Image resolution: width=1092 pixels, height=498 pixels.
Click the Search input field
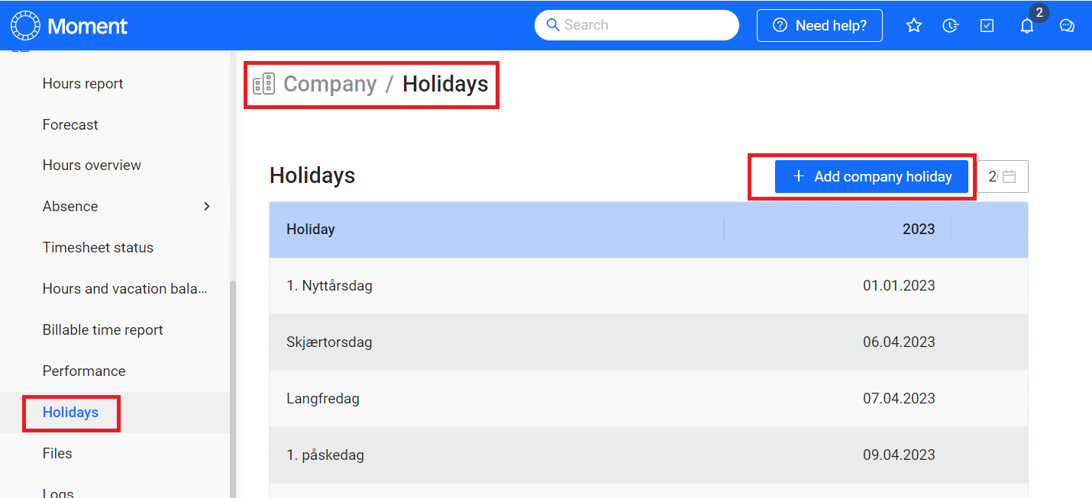coord(637,25)
